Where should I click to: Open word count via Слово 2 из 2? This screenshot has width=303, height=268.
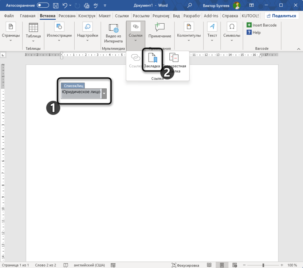click(45, 265)
